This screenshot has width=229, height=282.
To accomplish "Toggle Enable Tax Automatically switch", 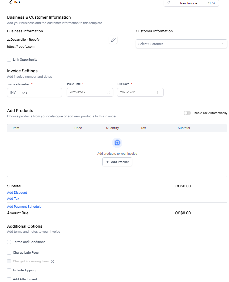I will click(187, 113).
